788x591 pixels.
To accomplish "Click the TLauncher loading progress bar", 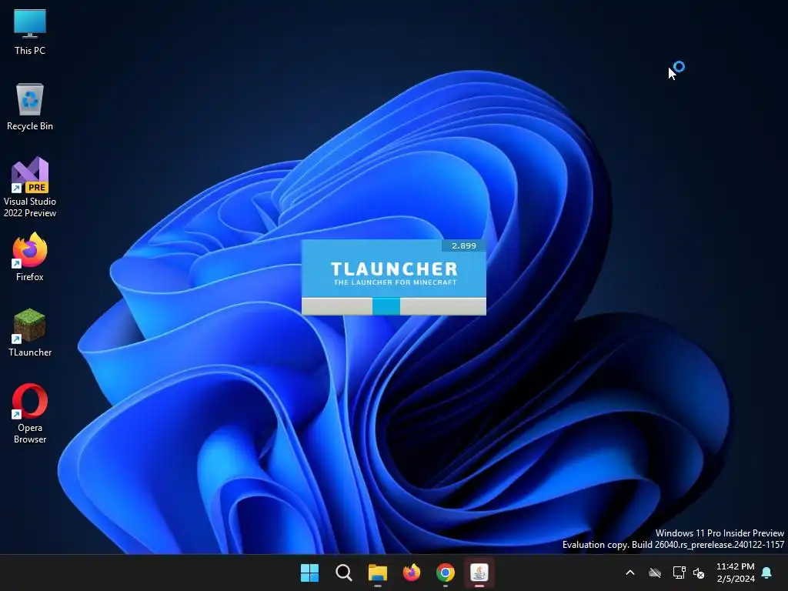I will coord(393,306).
